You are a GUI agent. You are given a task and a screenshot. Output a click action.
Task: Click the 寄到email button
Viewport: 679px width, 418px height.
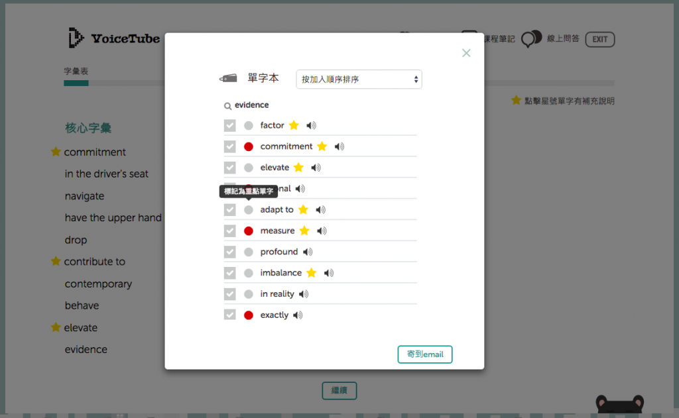tap(424, 354)
